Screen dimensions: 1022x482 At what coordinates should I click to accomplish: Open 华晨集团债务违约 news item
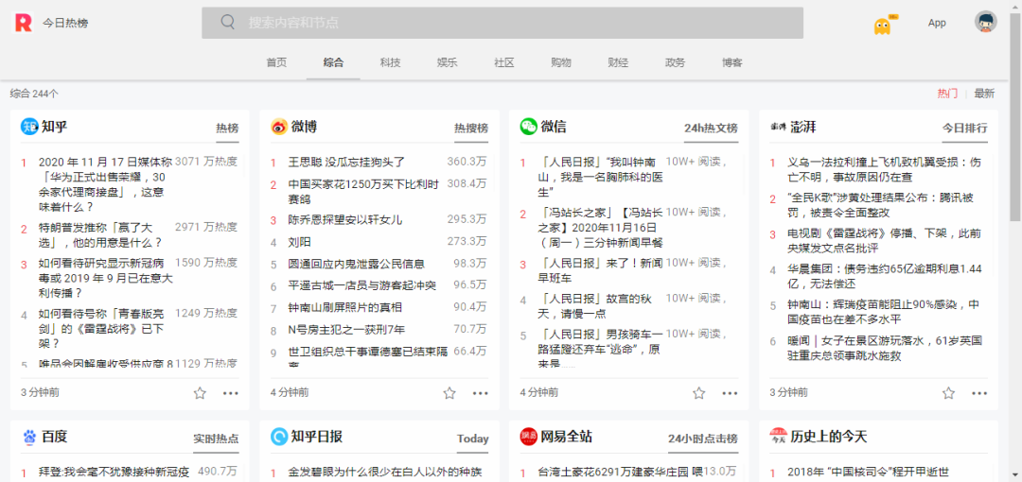[x=885, y=276]
